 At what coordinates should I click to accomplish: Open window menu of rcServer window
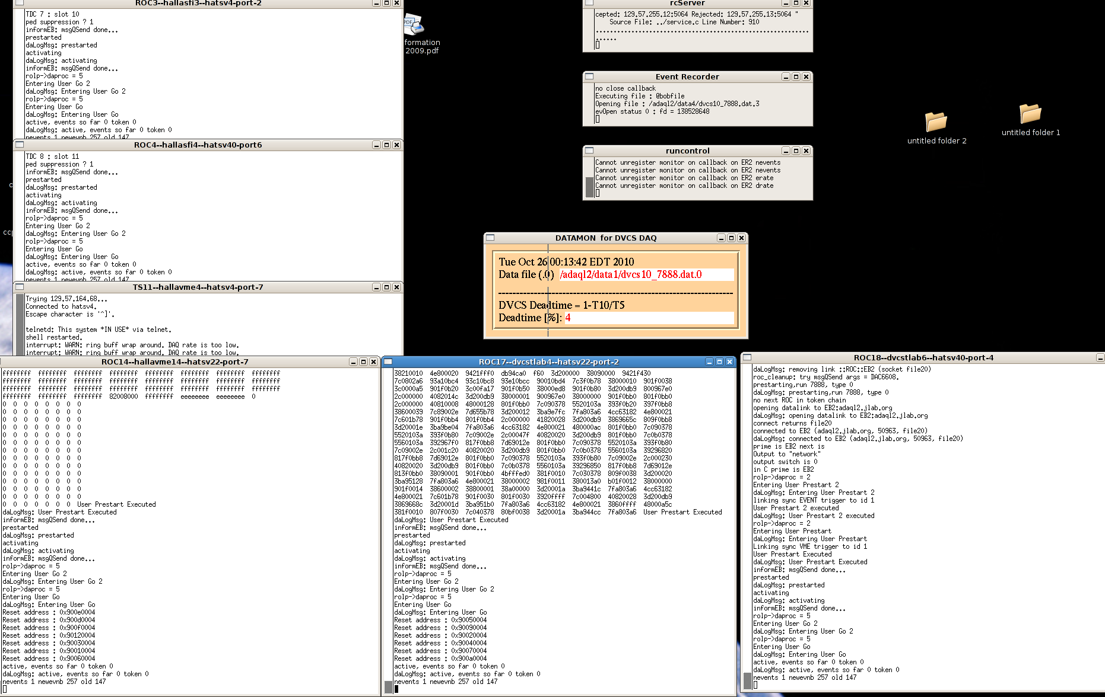tap(589, 2)
